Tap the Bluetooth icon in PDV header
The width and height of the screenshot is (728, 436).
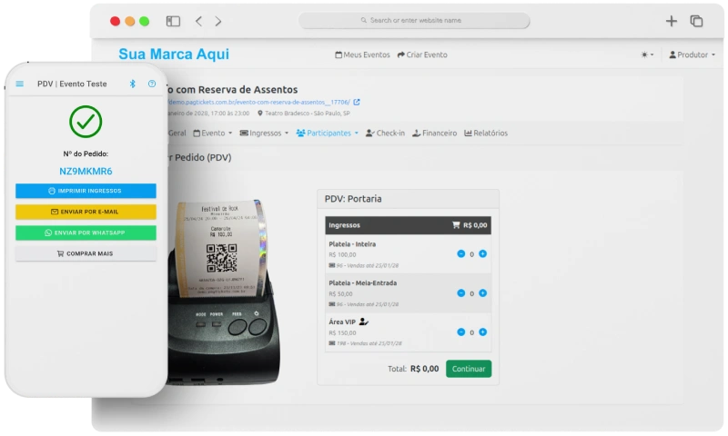[132, 84]
